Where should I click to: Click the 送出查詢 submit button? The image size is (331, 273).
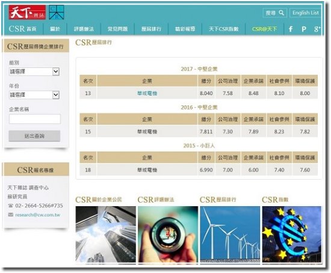[34, 136]
